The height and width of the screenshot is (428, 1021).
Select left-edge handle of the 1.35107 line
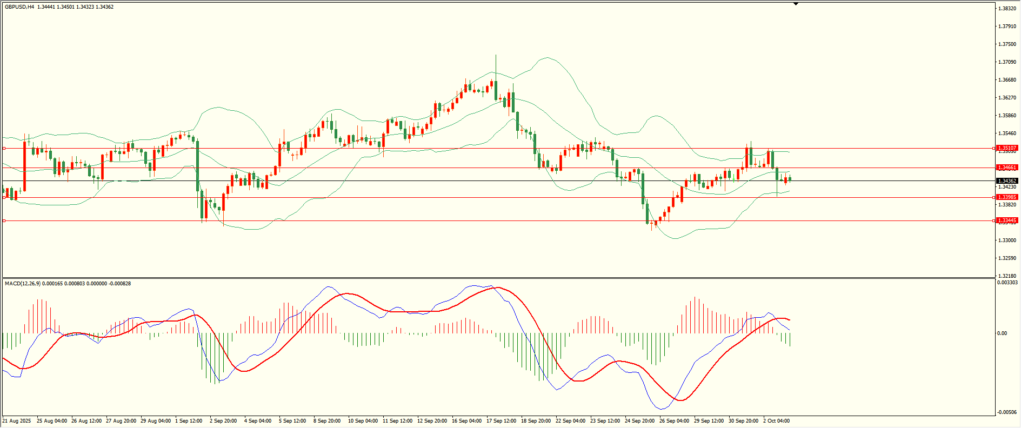coord(4,148)
